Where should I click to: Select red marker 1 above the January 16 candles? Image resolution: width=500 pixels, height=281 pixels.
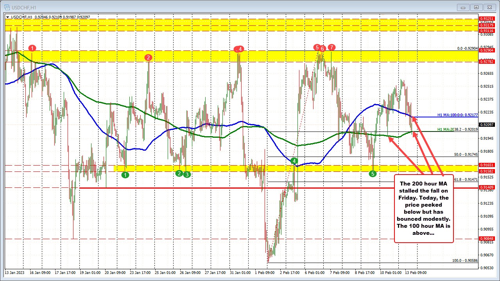32,48
